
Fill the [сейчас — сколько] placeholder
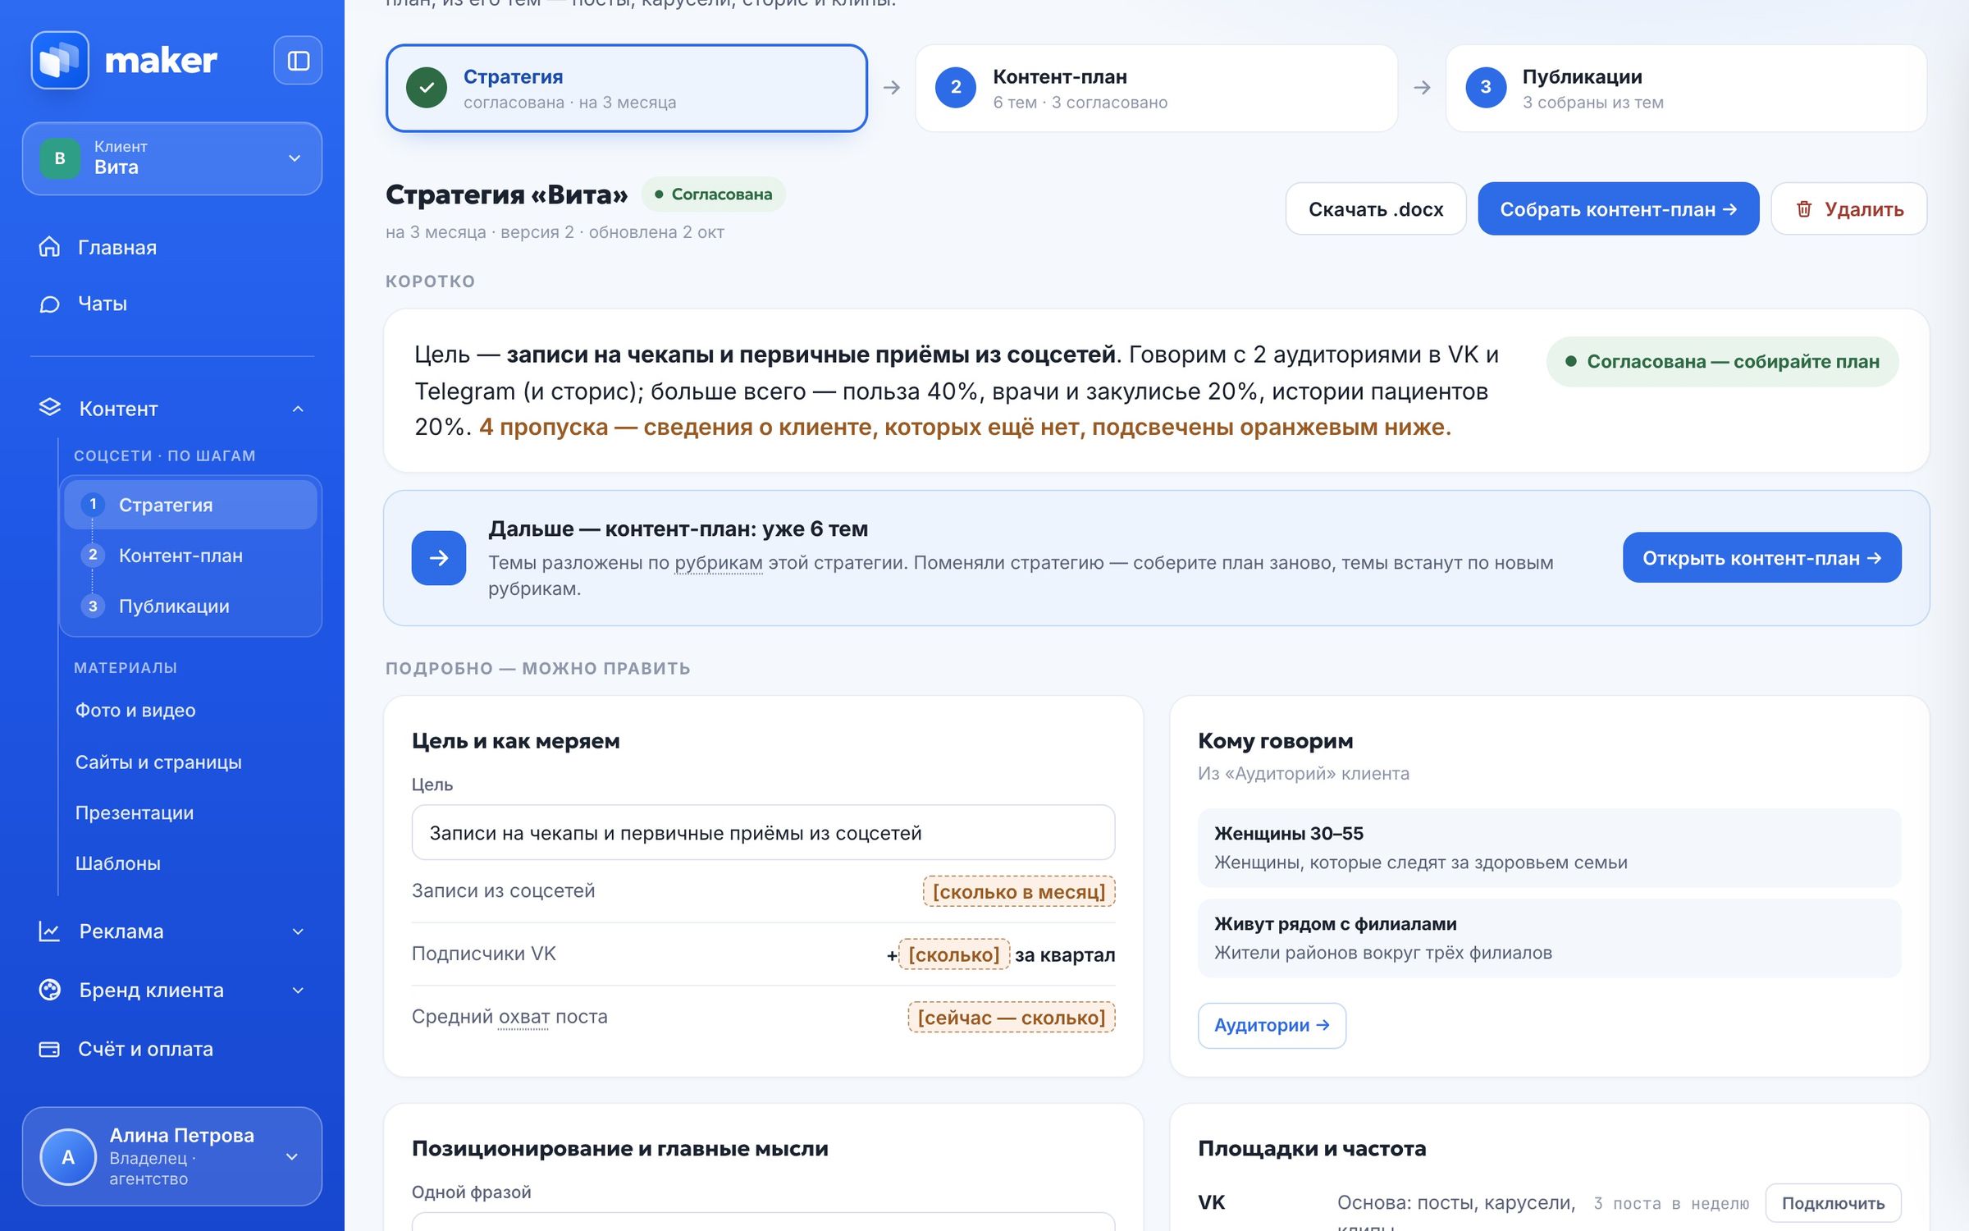click(x=1012, y=1018)
